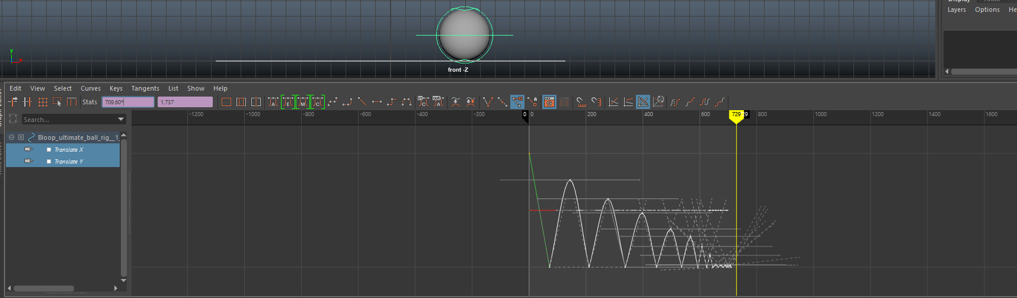
Task: Apply Flat tangents
Action: [376, 102]
